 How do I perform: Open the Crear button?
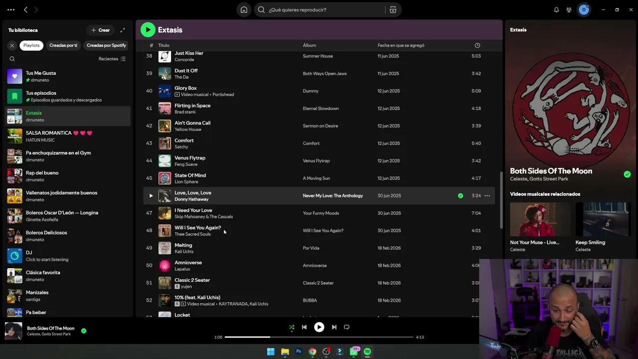pos(101,30)
